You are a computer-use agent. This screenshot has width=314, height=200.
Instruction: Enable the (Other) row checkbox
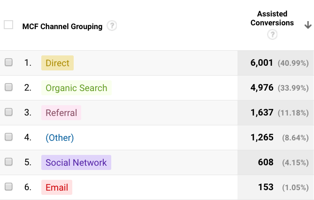point(8,137)
